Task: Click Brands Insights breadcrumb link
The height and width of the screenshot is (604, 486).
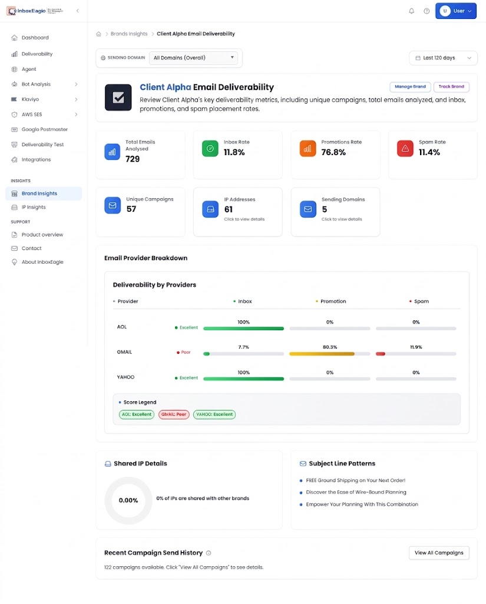Action: coord(129,34)
